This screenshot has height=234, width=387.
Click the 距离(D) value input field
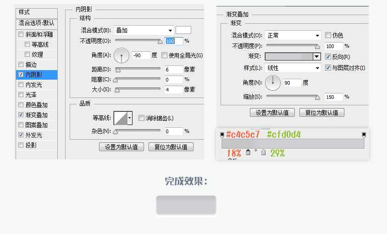[173, 70]
